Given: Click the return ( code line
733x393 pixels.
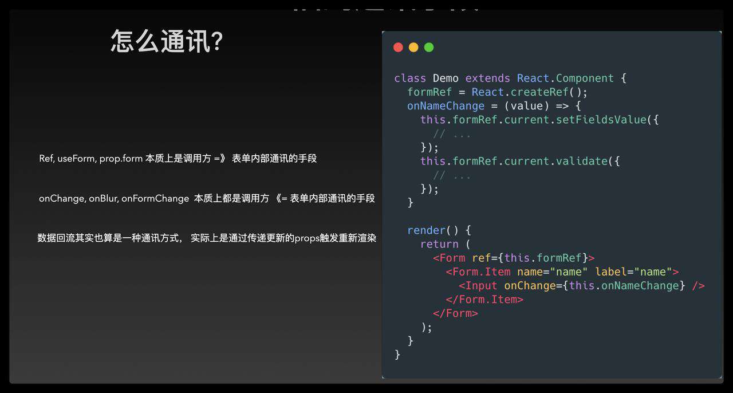Looking at the screenshot, I should tap(445, 244).
